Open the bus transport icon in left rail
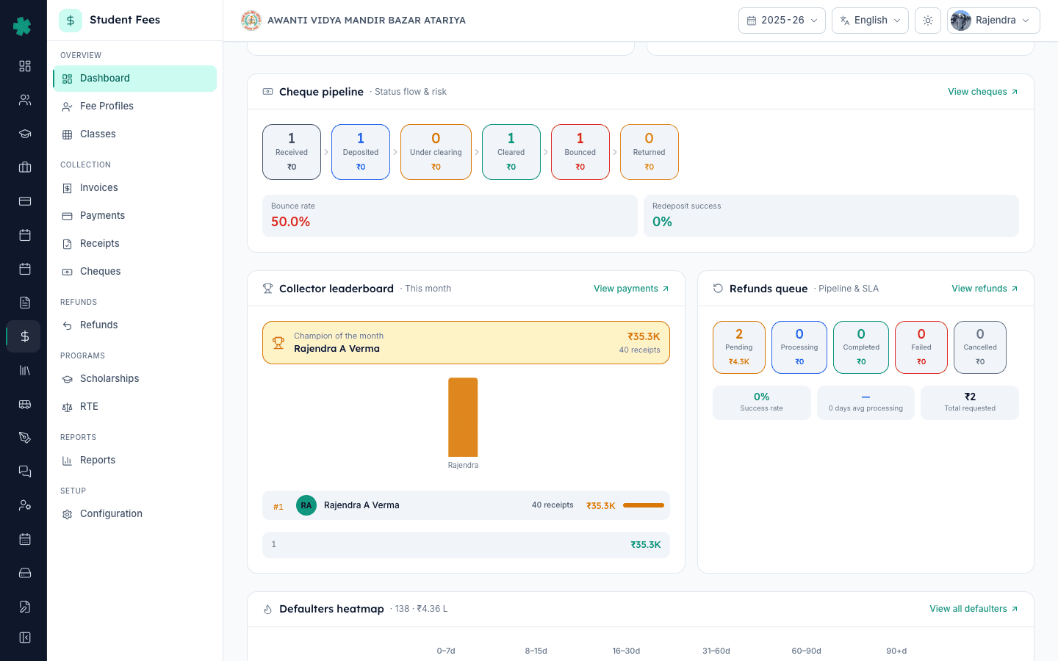This screenshot has height=661, width=1058. (x=25, y=404)
